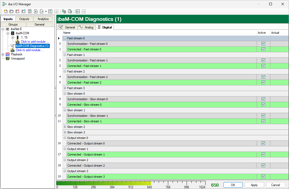
Task: Click the iba I/O Manager title icon
Action: pyautogui.click(x=4, y=4)
